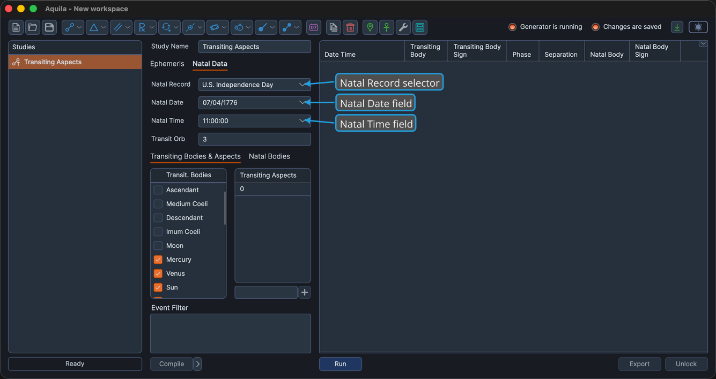Open the stopwatch speed study tool
The width and height of the screenshot is (716, 379).
242,27
